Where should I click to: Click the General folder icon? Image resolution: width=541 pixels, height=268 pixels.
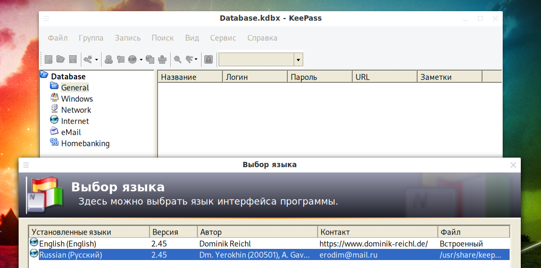tap(54, 85)
